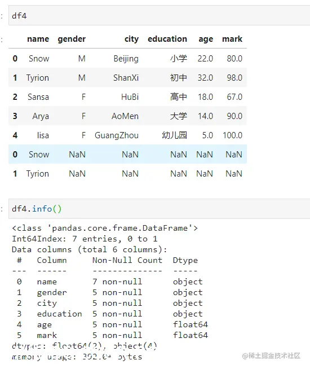The width and height of the screenshot is (310, 369).
Task: Select the 'name' column header
Action: [x=38, y=39]
